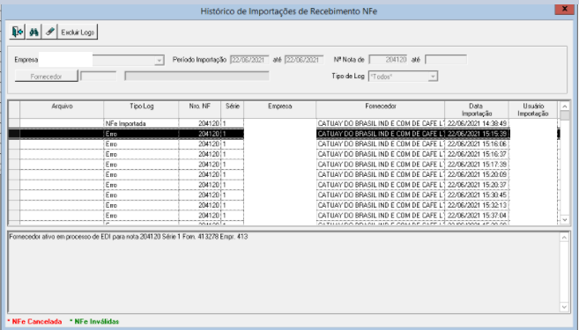Viewport: 579px width, 330px height.
Task: Click the table scrollbar up arrow
Action: (x=565, y=106)
